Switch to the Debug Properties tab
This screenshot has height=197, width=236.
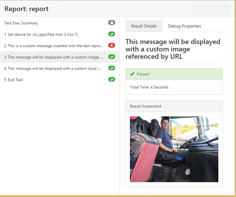[184, 26]
